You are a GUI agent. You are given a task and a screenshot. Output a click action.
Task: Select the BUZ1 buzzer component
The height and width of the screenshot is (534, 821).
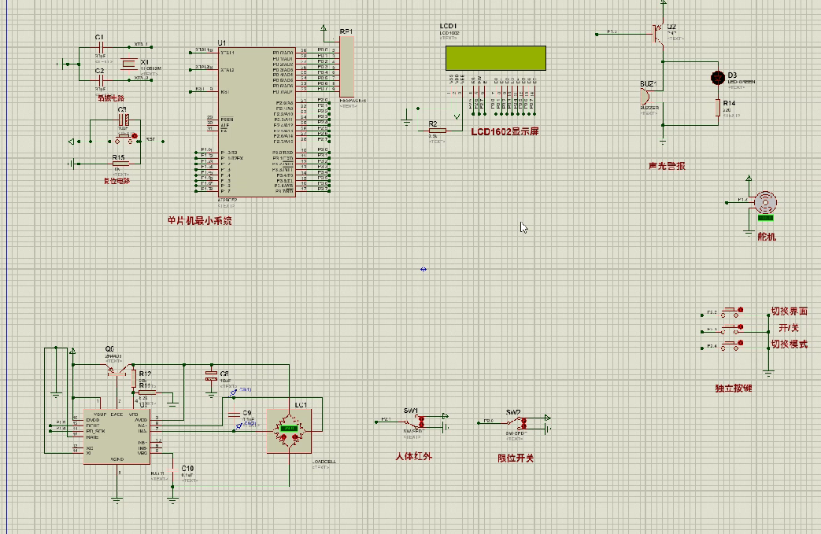point(645,98)
